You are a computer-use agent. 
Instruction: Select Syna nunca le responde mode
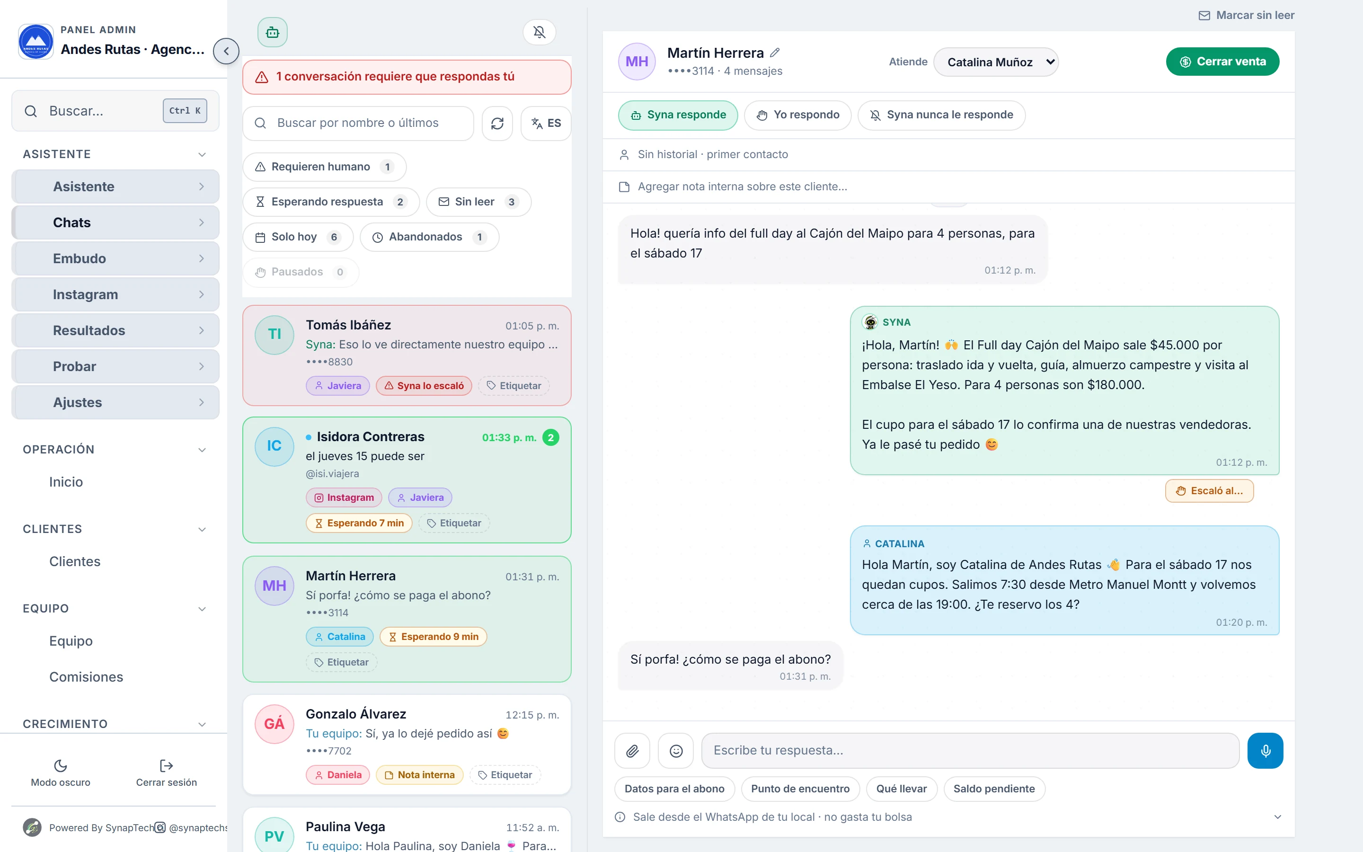(x=941, y=115)
